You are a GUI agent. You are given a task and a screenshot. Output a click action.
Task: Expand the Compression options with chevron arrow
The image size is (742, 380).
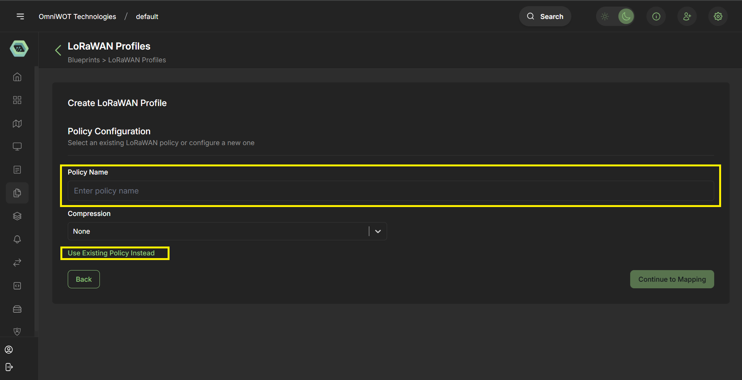[x=377, y=231]
